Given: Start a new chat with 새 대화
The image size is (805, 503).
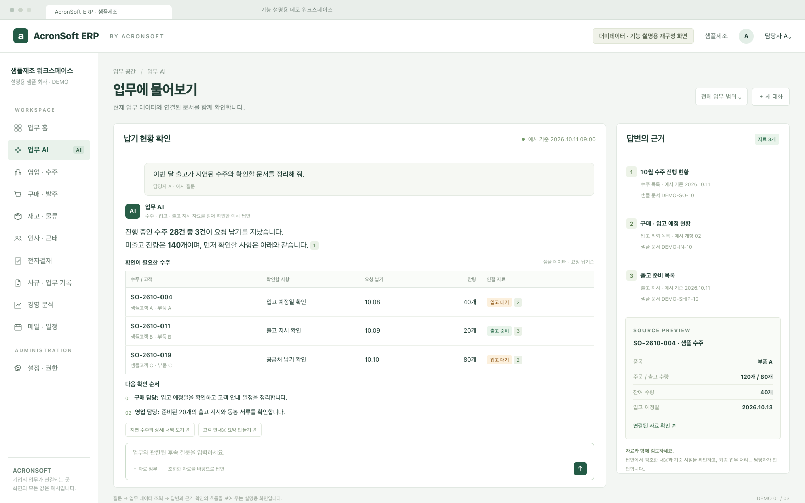Looking at the screenshot, I should 771,97.
